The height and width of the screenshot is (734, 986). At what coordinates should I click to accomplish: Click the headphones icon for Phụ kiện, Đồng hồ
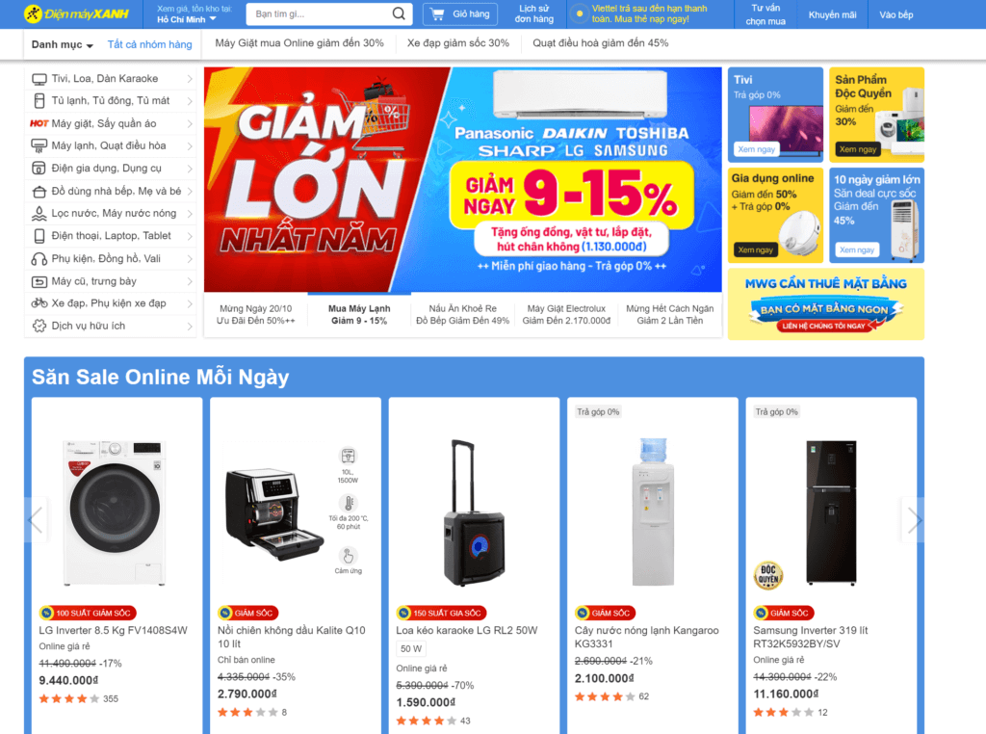(x=39, y=259)
